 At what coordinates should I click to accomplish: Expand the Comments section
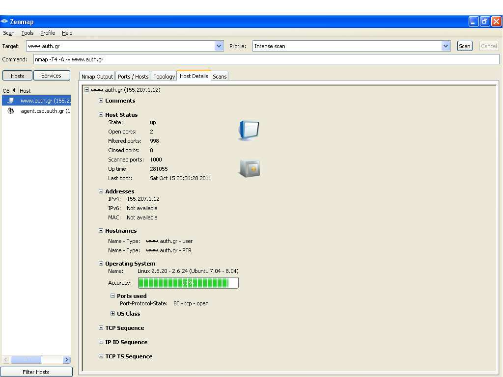point(101,100)
